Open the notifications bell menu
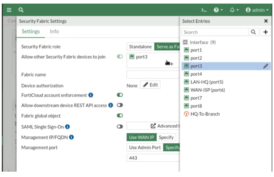274x177 pixels. coord(234,10)
